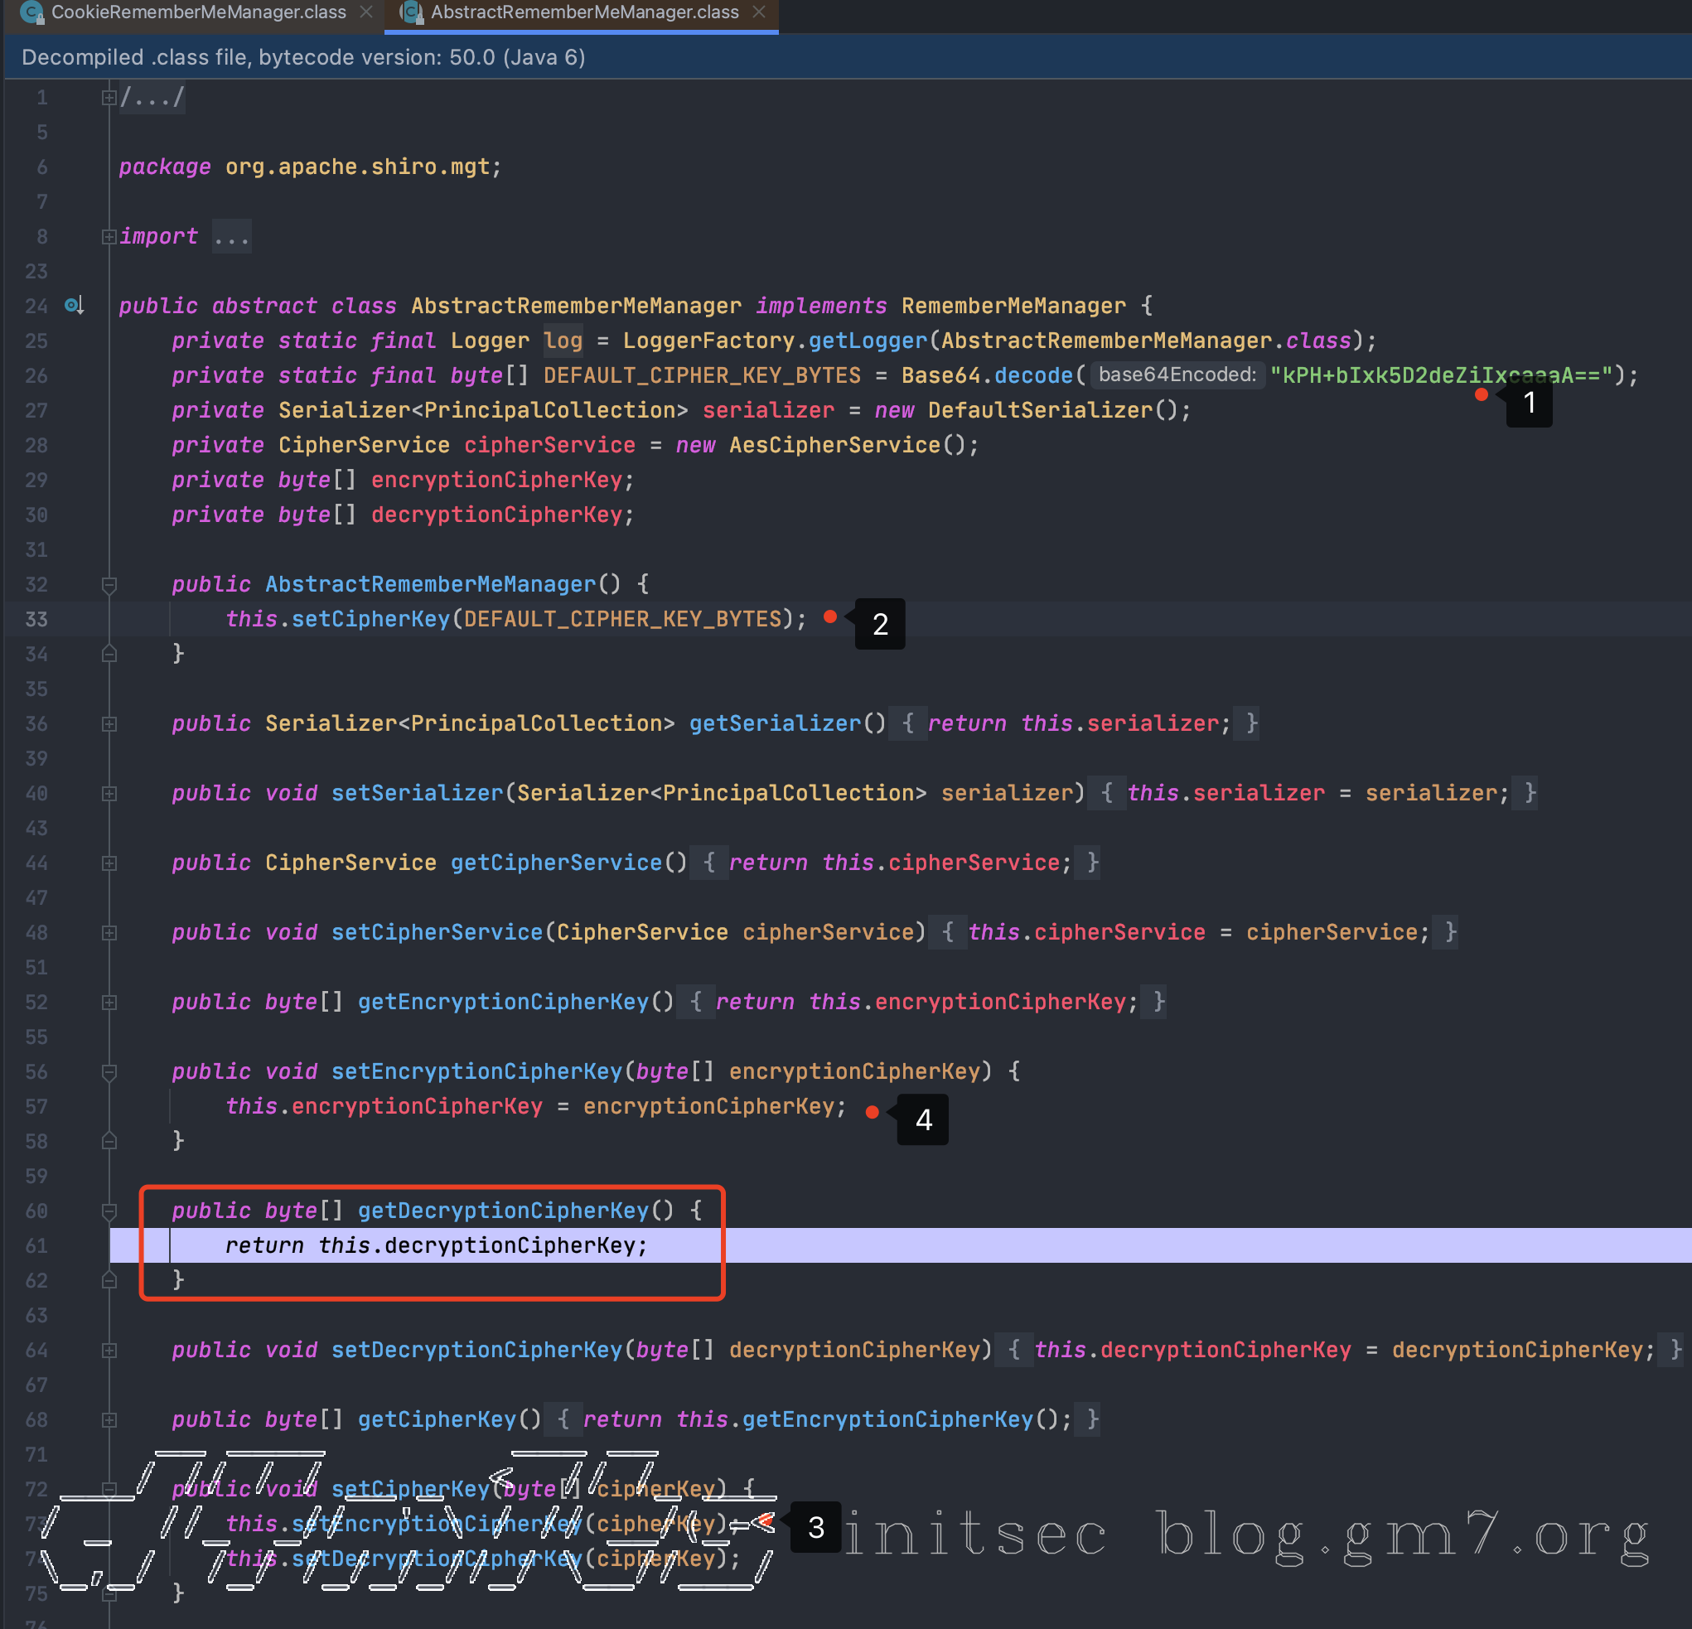Screen dimensions: 1692x1629
Task: Close the CookieRememberMeManager.class tab
Action: (366, 12)
